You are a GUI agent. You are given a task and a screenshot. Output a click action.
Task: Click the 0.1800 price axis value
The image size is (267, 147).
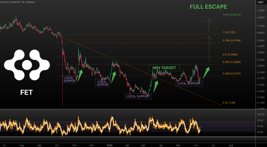(261, 85)
